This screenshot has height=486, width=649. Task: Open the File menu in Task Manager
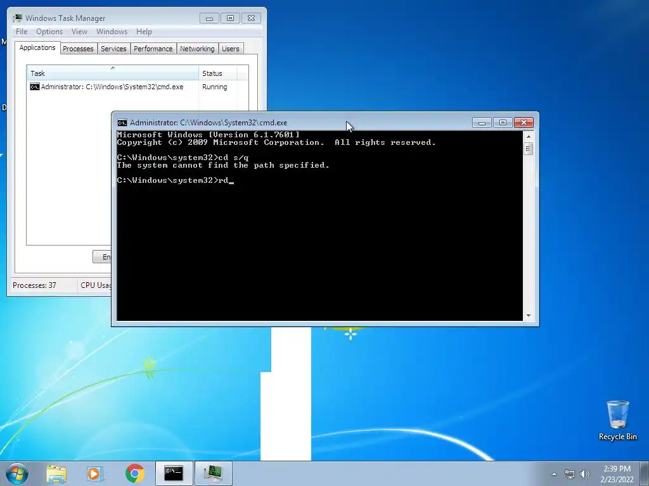click(x=22, y=32)
